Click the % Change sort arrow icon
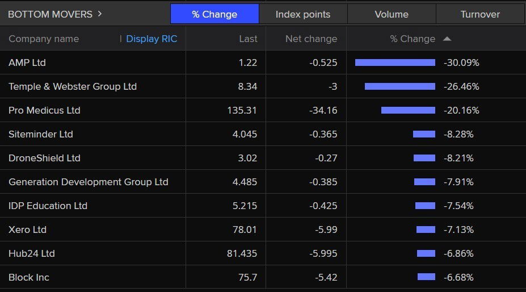 447,39
